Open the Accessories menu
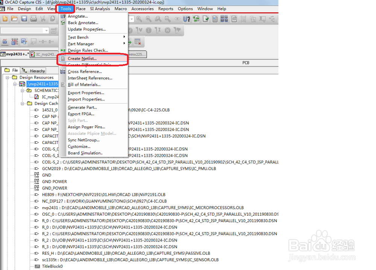 [143, 9]
